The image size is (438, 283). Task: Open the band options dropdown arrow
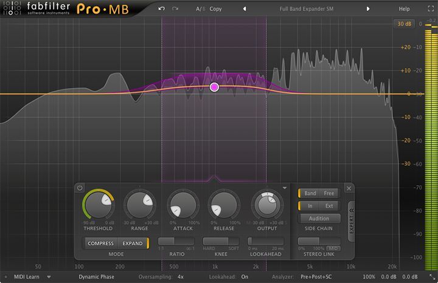pos(285,188)
